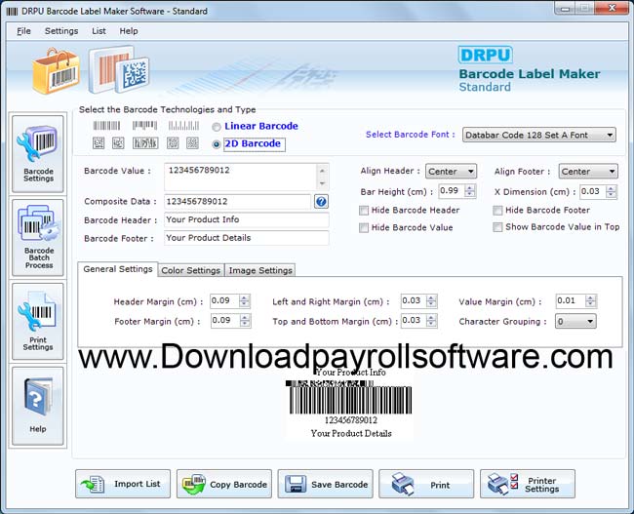
Task: Select the 2D Barcode radio button
Action: (217, 144)
